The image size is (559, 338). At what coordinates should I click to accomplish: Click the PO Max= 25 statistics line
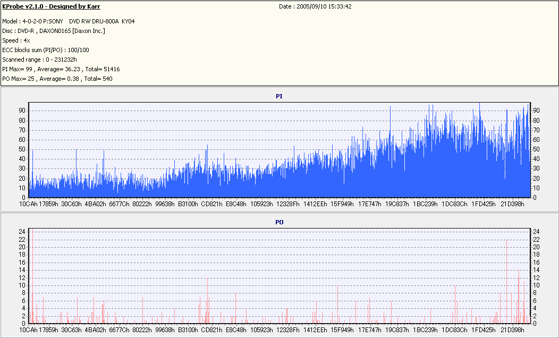tap(57, 79)
